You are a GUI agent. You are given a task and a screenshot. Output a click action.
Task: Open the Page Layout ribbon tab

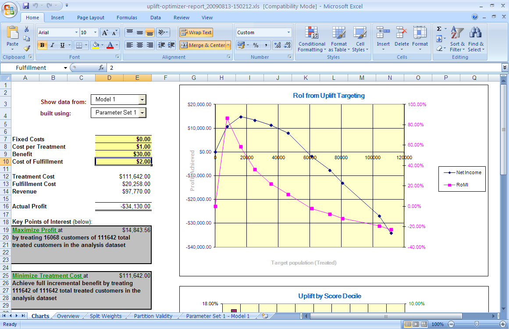[91, 18]
